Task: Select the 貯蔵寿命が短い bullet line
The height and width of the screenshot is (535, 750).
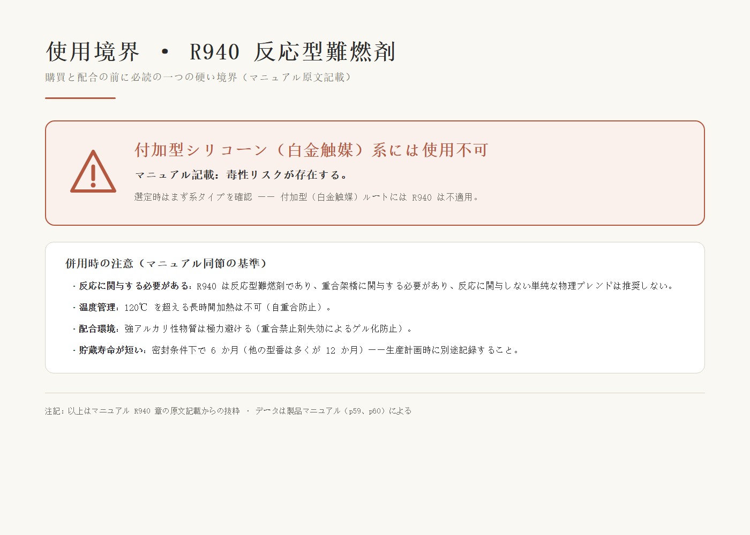Action: (296, 350)
